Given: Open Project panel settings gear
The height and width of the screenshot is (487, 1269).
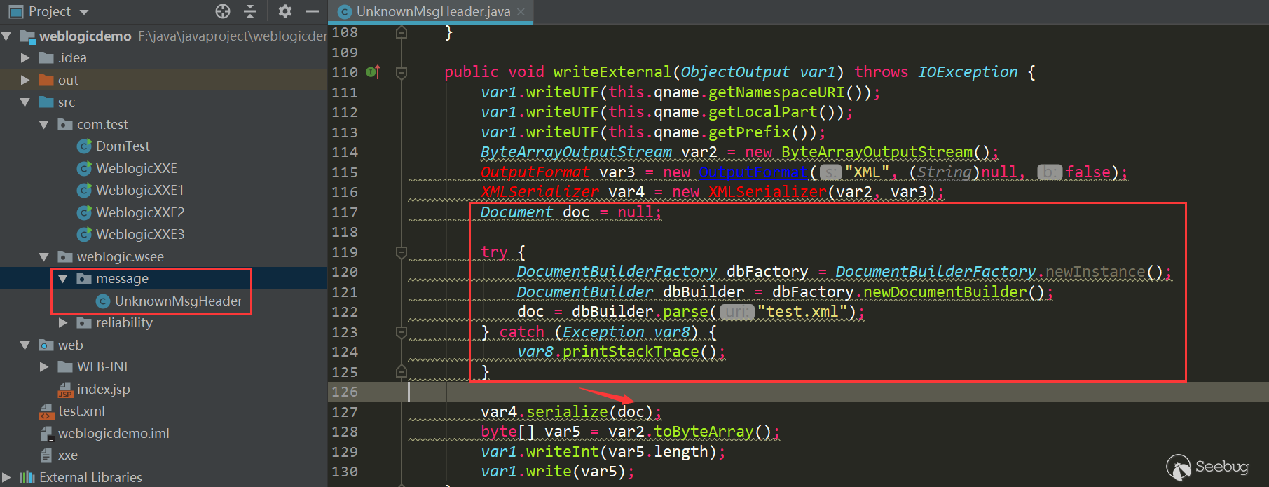Looking at the screenshot, I should pos(284,11).
